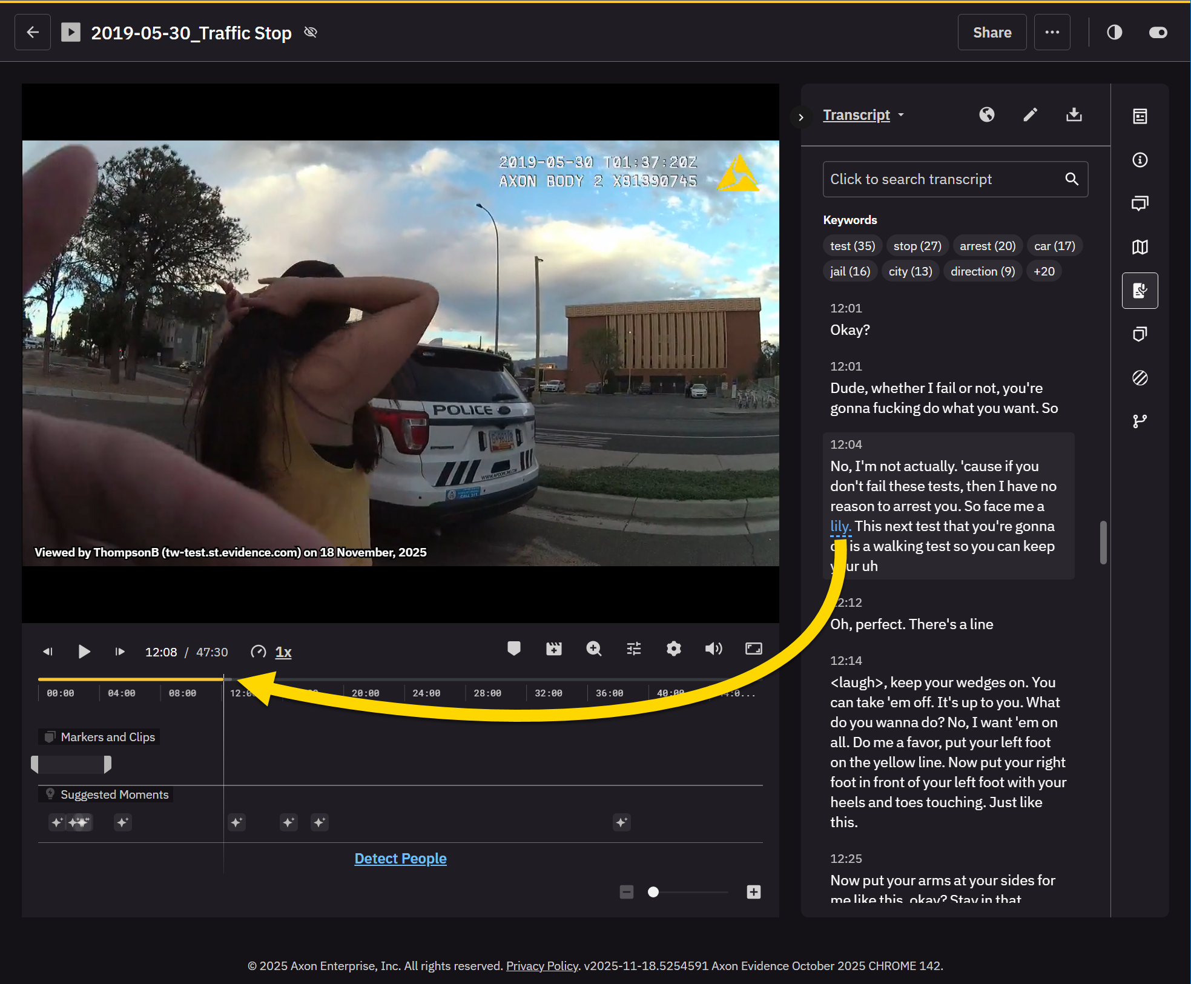Toggle the hidden-eye icon beside the title
The width and height of the screenshot is (1191, 984).
tap(311, 31)
